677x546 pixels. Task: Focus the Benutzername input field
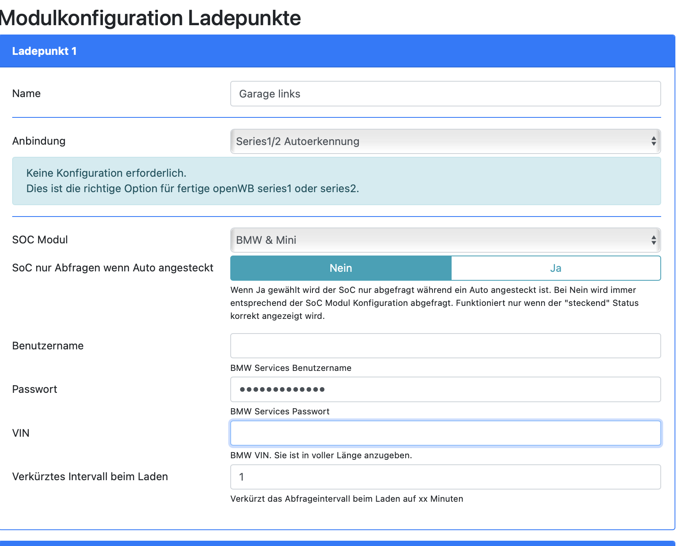coord(445,346)
